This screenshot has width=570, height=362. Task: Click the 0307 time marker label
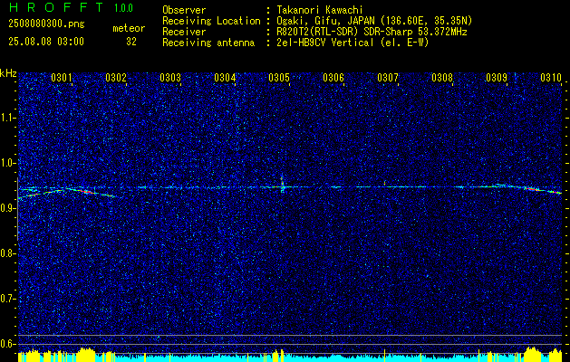tap(388, 77)
